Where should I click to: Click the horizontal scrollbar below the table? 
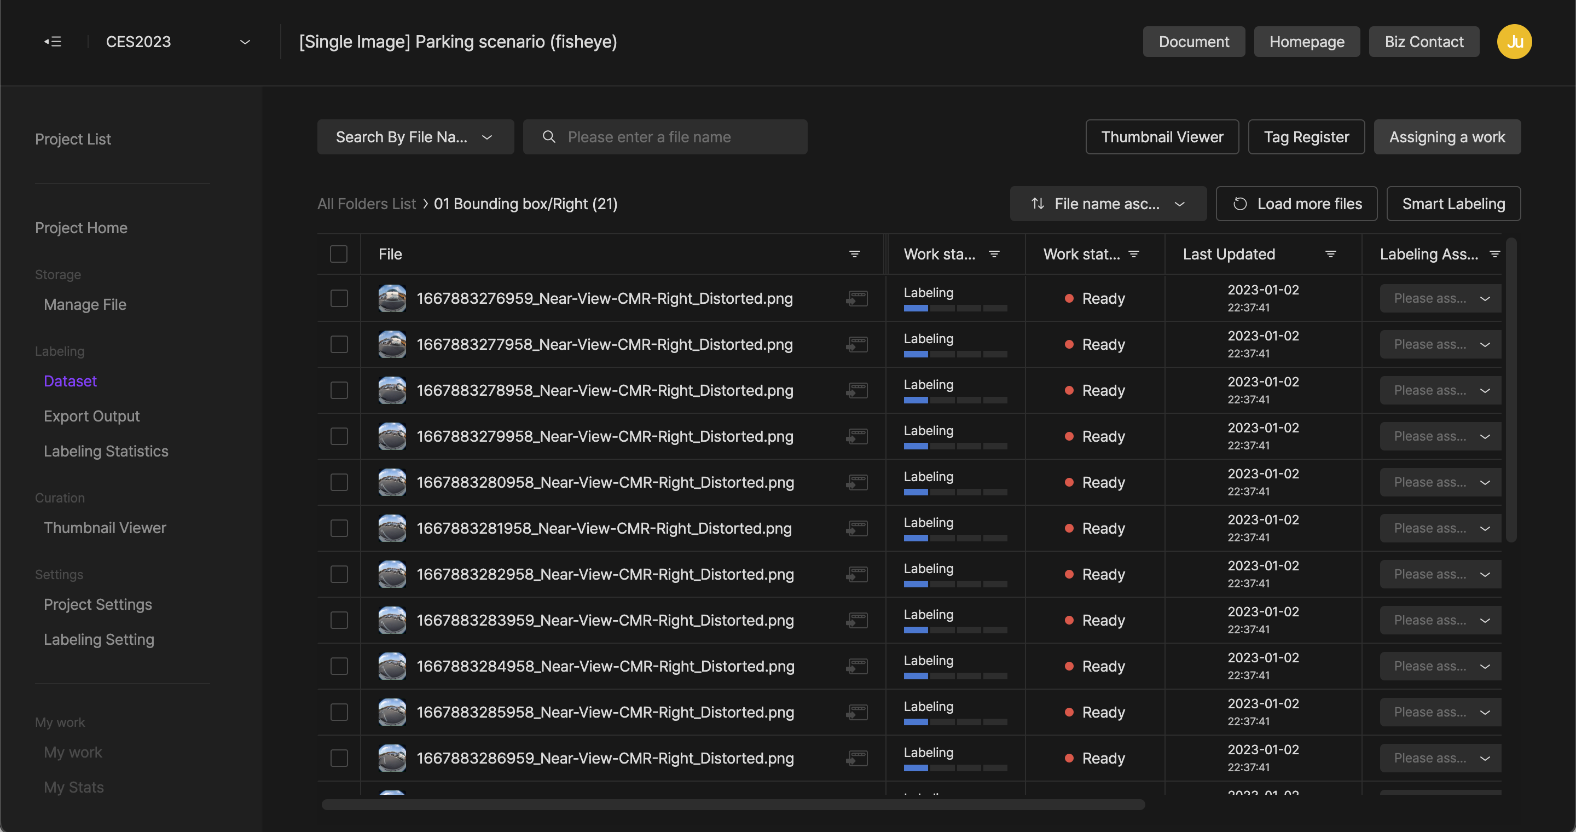[732, 805]
